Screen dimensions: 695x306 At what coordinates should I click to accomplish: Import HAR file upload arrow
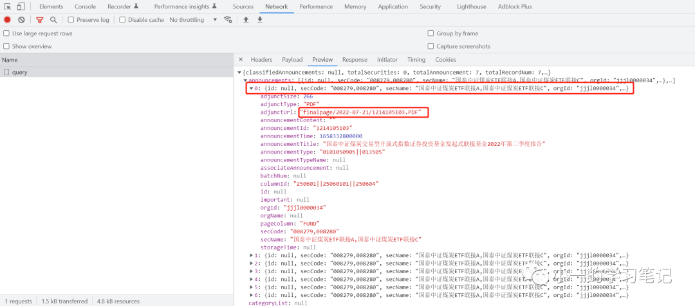(x=246, y=20)
